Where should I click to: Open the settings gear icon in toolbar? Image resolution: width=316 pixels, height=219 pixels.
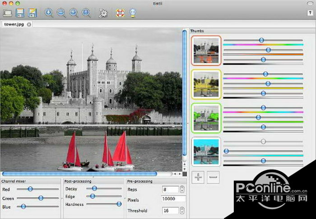click(103, 13)
